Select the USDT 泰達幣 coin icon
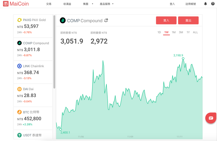The width and height of the screenshot is (217, 141). pos(19,135)
